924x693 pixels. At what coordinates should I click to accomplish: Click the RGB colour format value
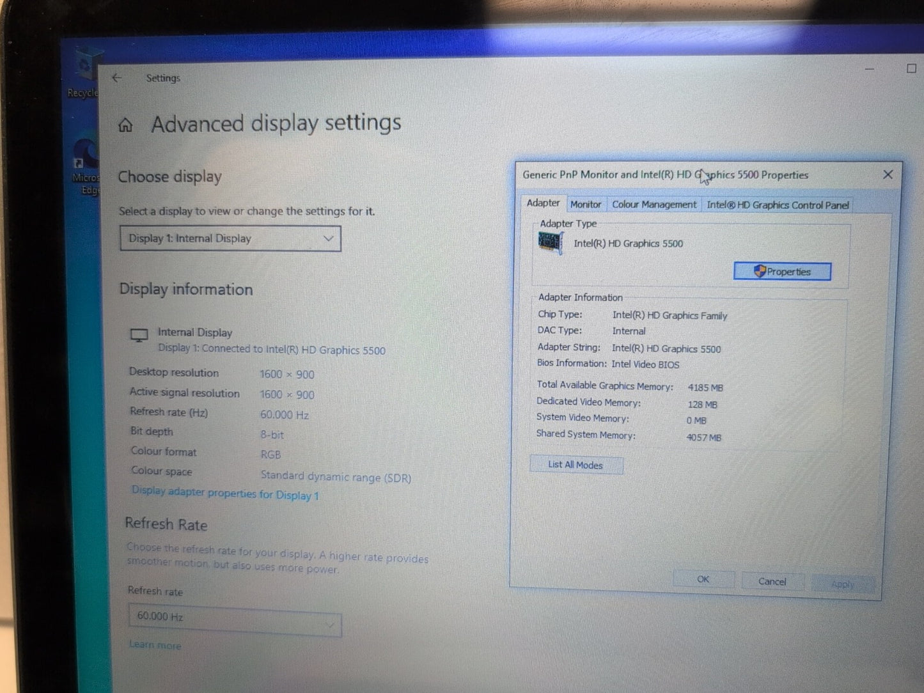pos(271,455)
